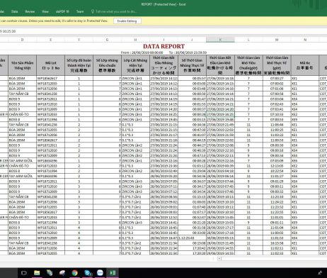Select column F header

(x=79, y=40)
